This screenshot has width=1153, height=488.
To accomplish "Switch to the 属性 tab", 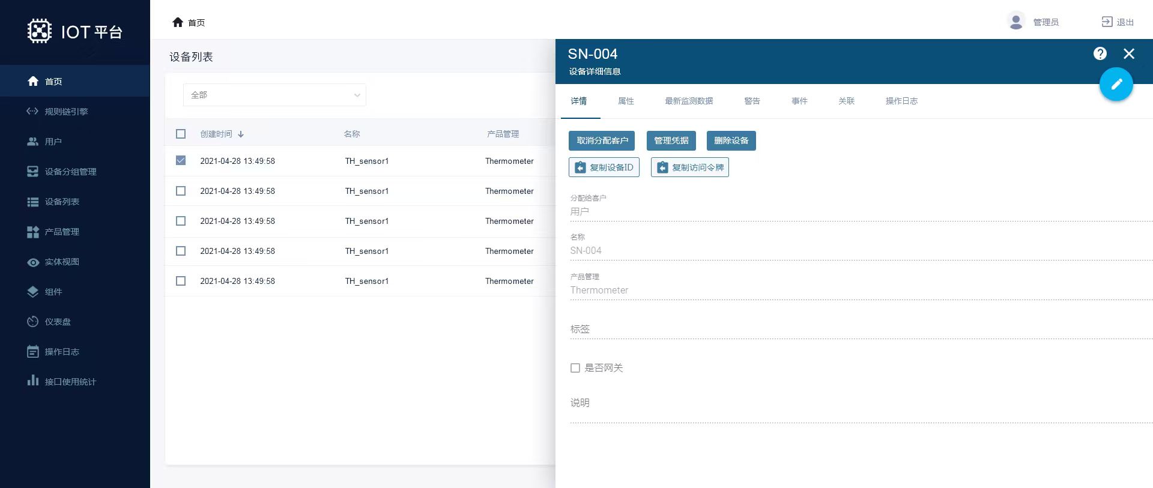I will click(x=626, y=101).
